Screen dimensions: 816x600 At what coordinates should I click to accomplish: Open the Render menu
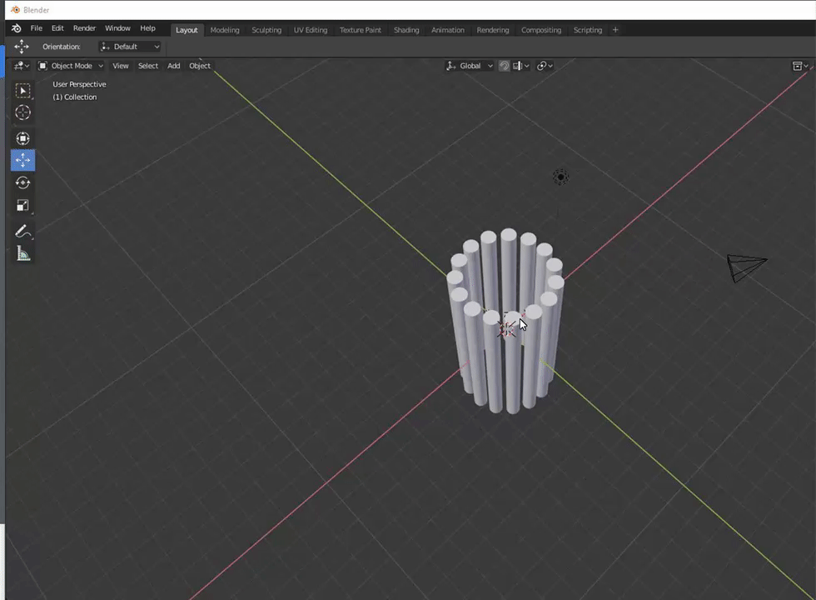point(84,28)
